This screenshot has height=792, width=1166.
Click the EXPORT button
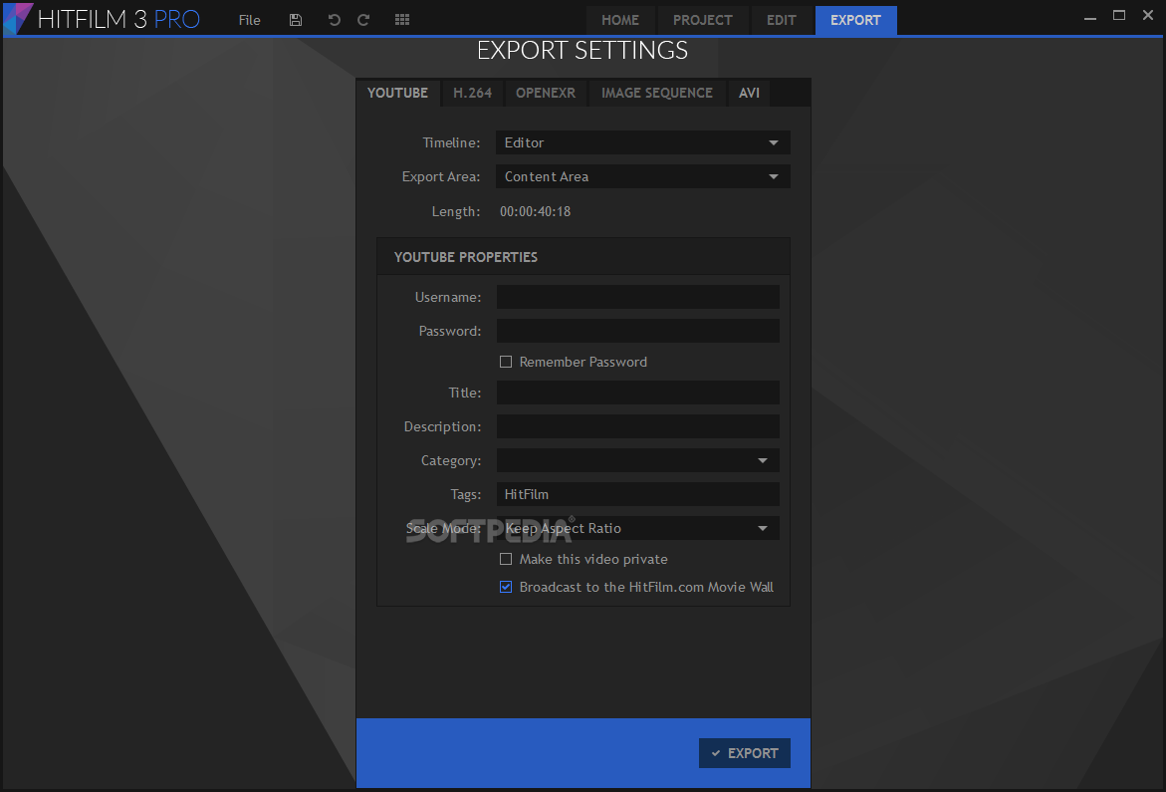(x=745, y=753)
